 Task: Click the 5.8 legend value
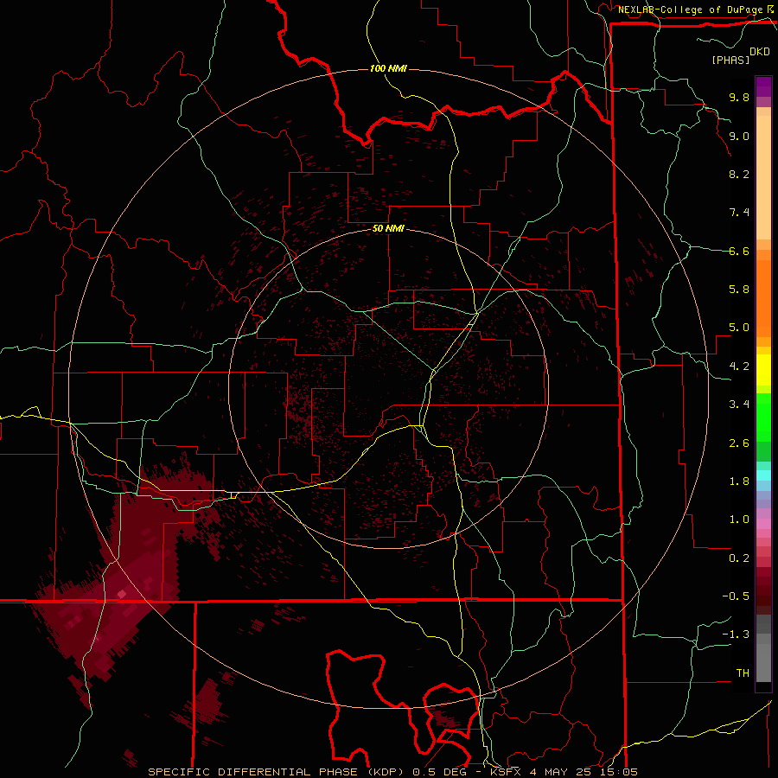click(x=739, y=290)
